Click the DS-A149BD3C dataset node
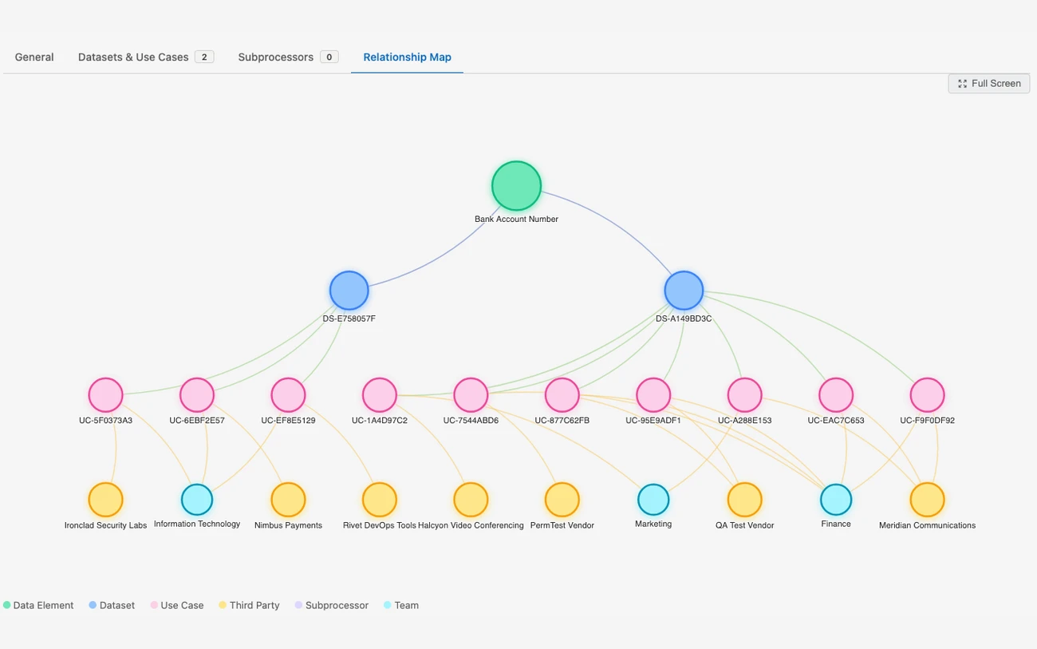 pyautogui.click(x=684, y=291)
